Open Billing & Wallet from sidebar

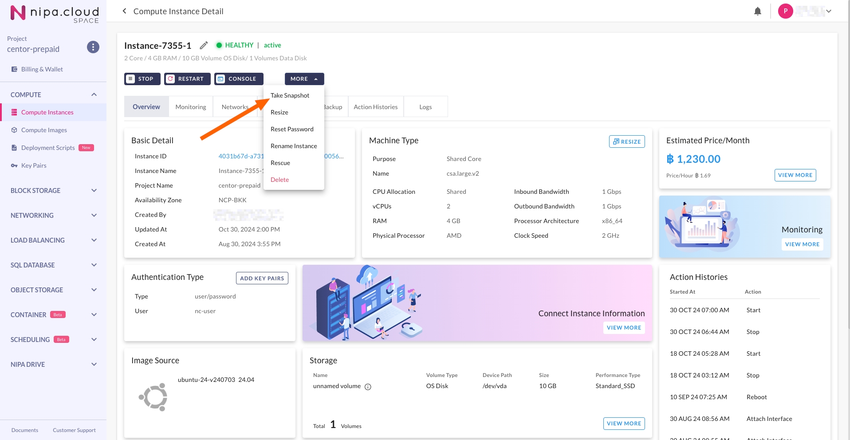[x=42, y=69]
